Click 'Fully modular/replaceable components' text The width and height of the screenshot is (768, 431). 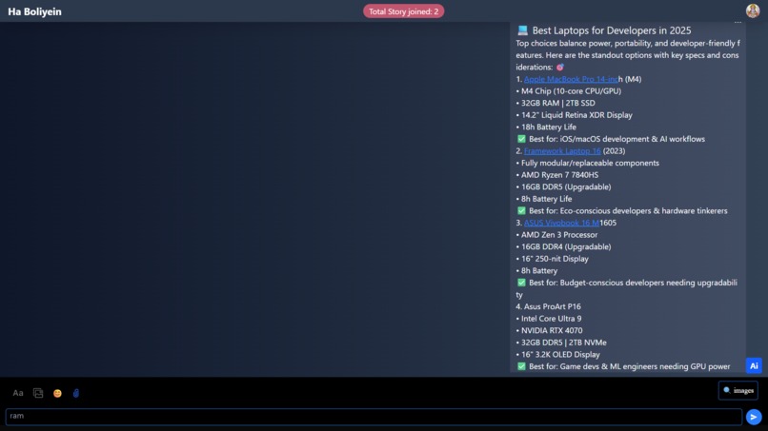(587, 163)
